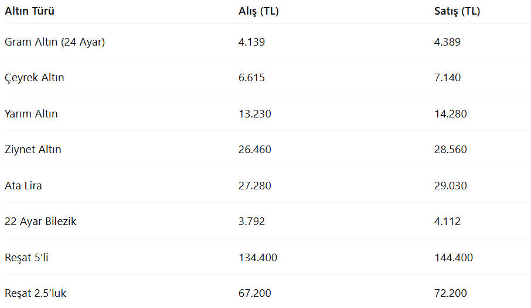This screenshot has width=531, height=308.
Task: Select the Reşat 2.5'luk row label
Action: (36, 293)
